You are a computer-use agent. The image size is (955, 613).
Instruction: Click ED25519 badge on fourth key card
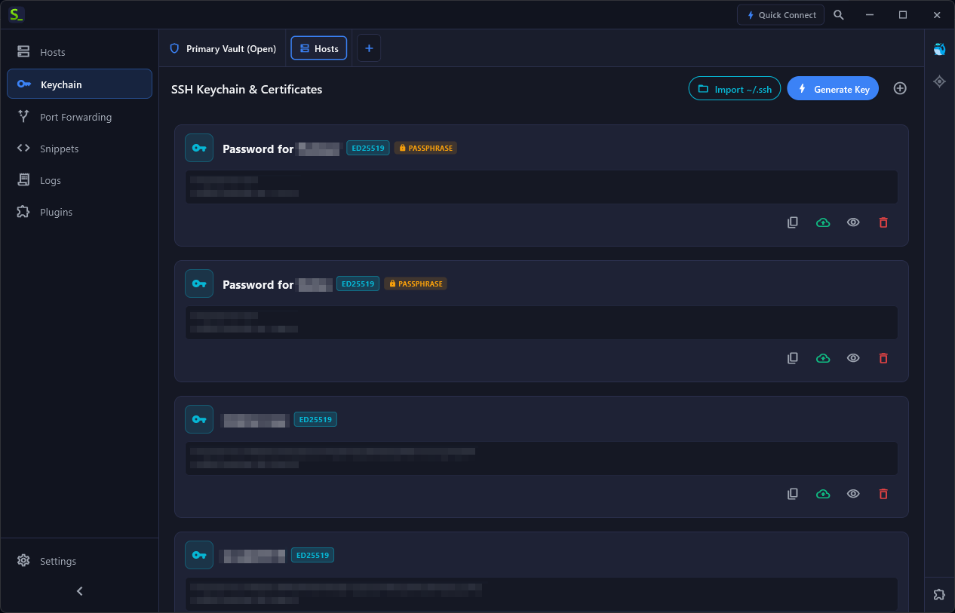click(312, 555)
